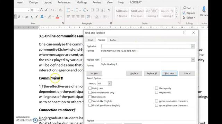
Task: Enable the Use wildcards checkbox
Action: click(x=90, y=97)
